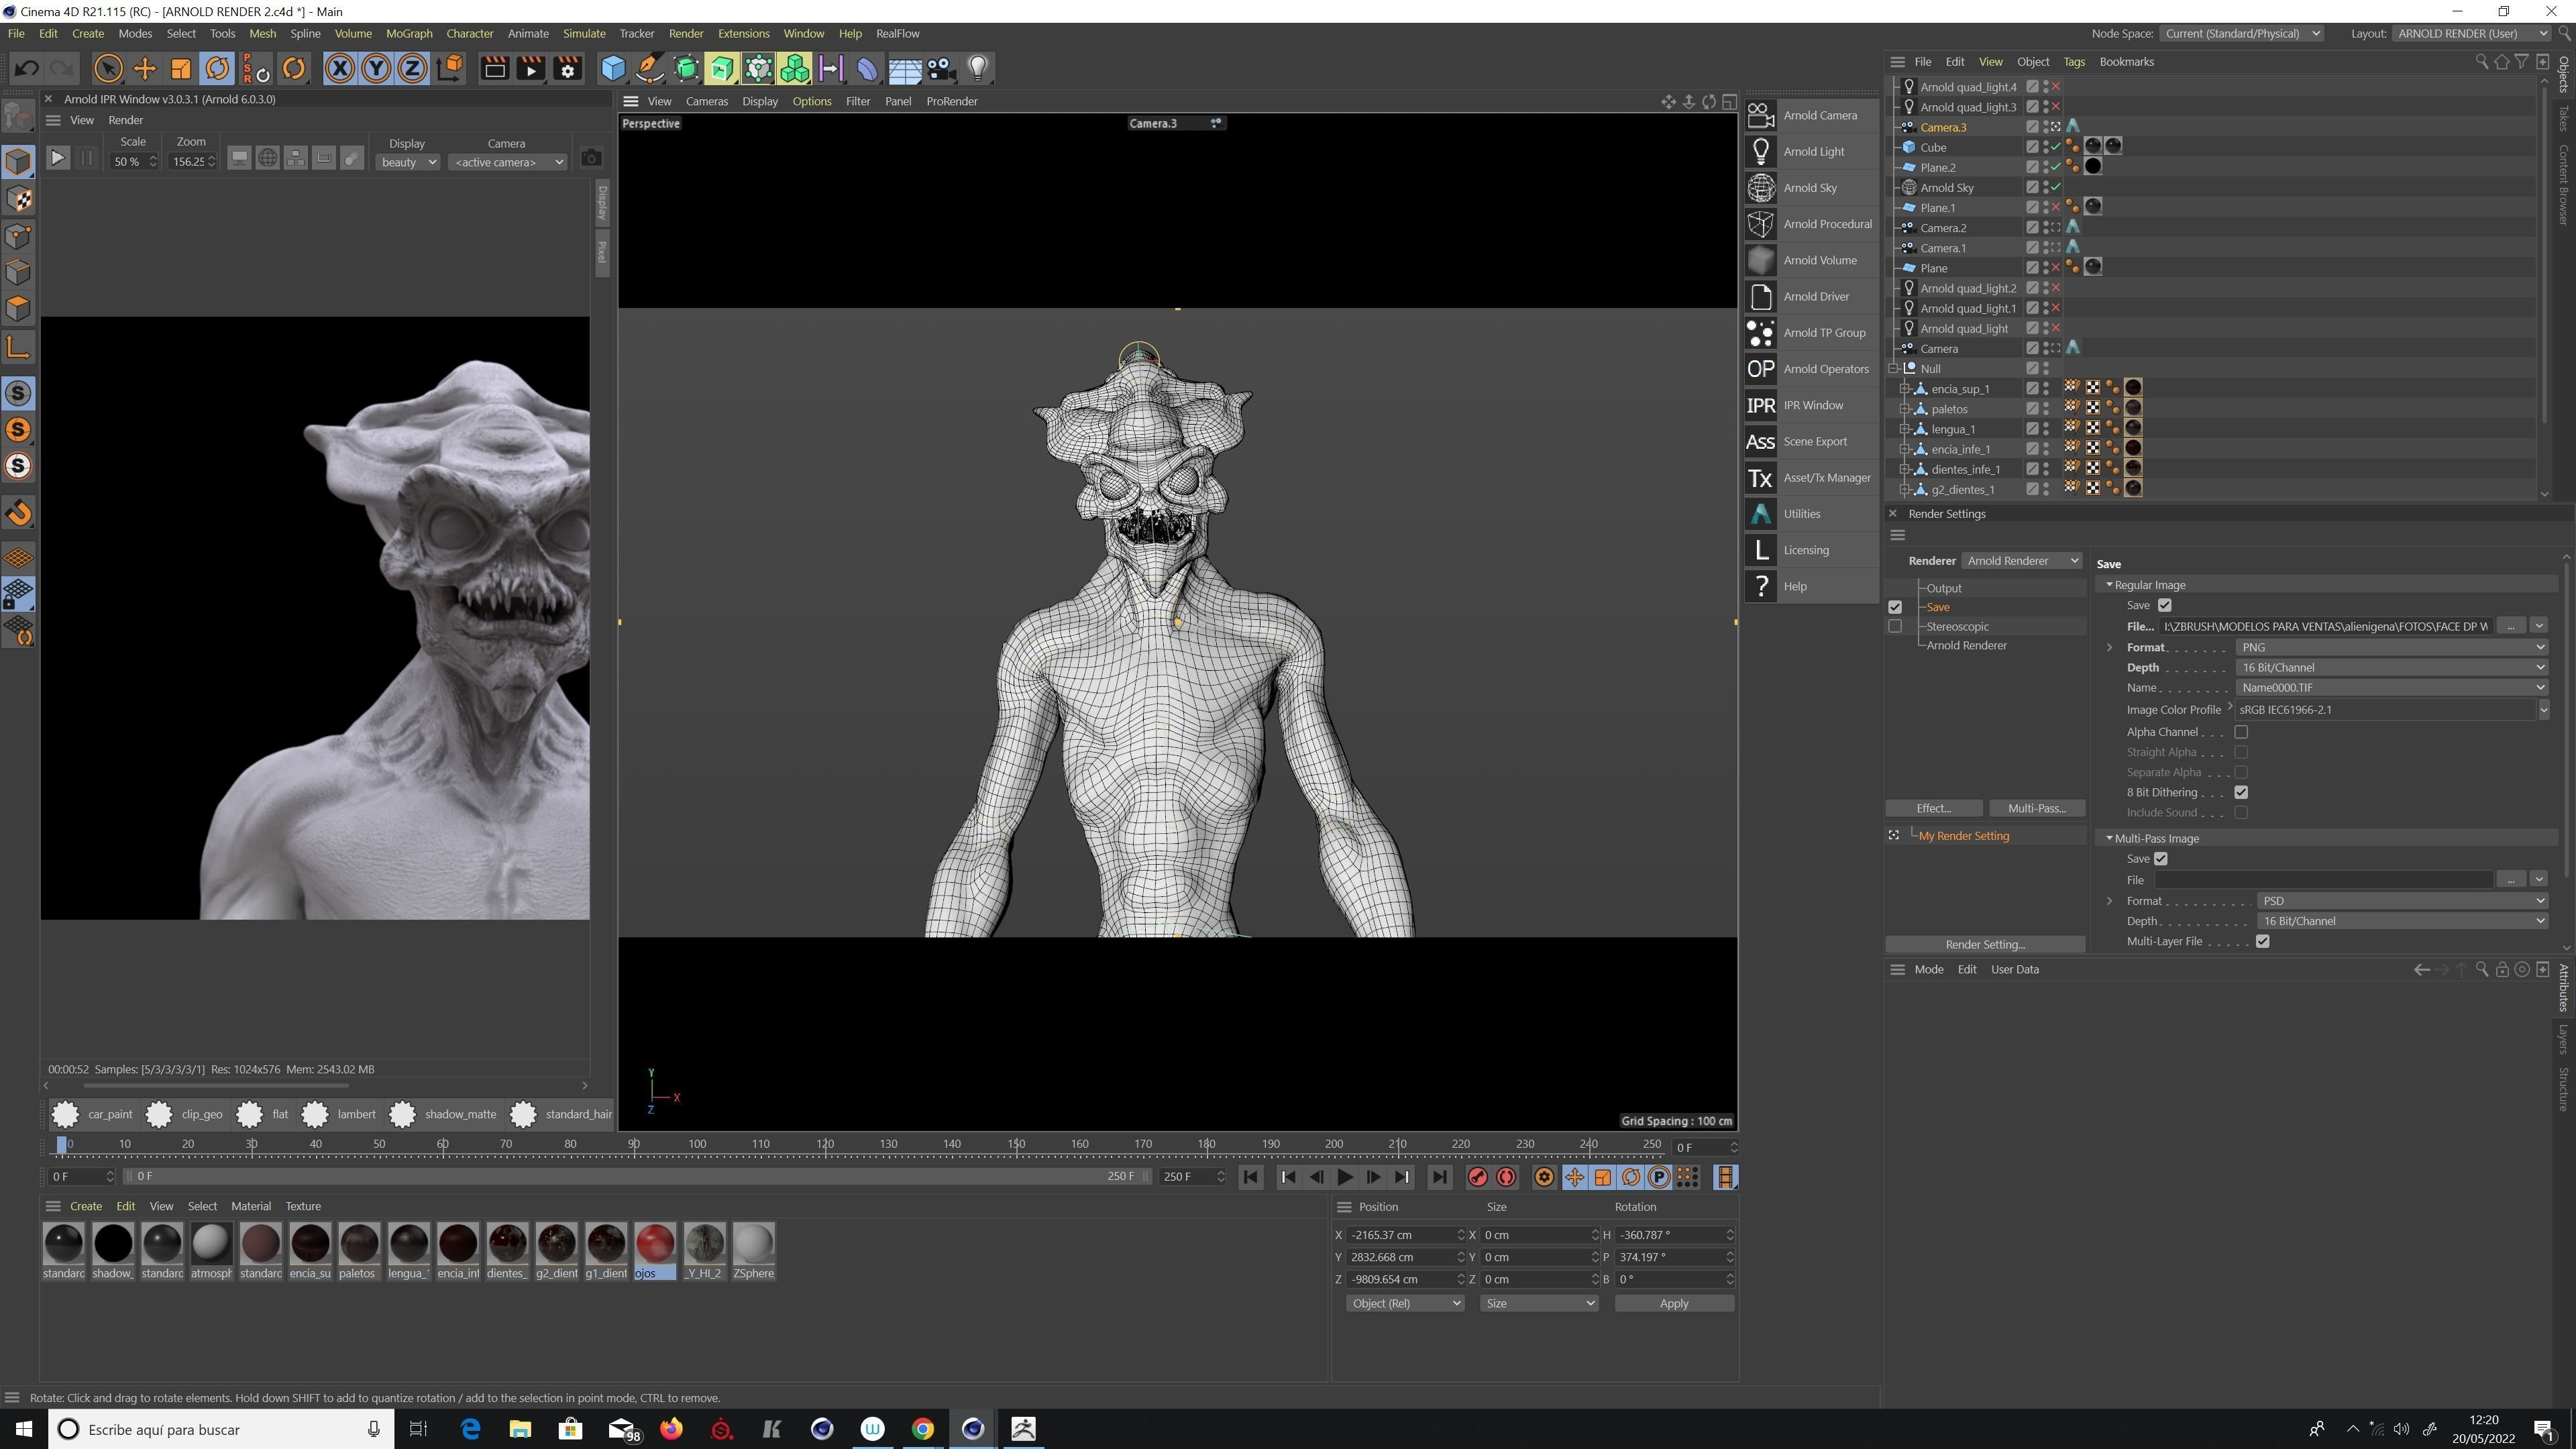Viewport: 2576px width, 1449px height.
Task: Open the Regular Image Depth dropdown
Action: pos(2391,667)
